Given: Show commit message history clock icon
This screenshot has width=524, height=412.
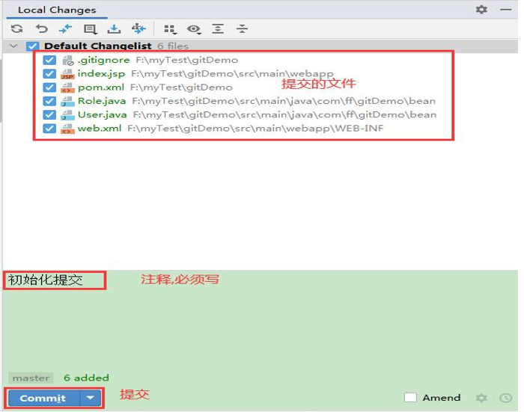Looking at the screenshot, I should (x=505, y=398).
